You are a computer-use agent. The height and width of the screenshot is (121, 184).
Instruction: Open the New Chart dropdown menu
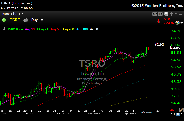click(x=13, y=14)
